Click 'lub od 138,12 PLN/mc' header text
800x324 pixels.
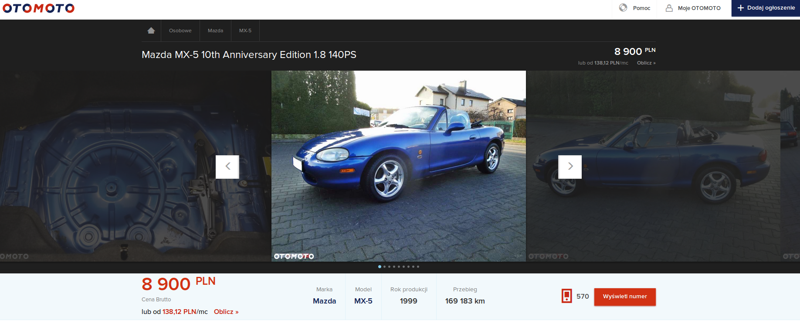(x=603, y=63)
